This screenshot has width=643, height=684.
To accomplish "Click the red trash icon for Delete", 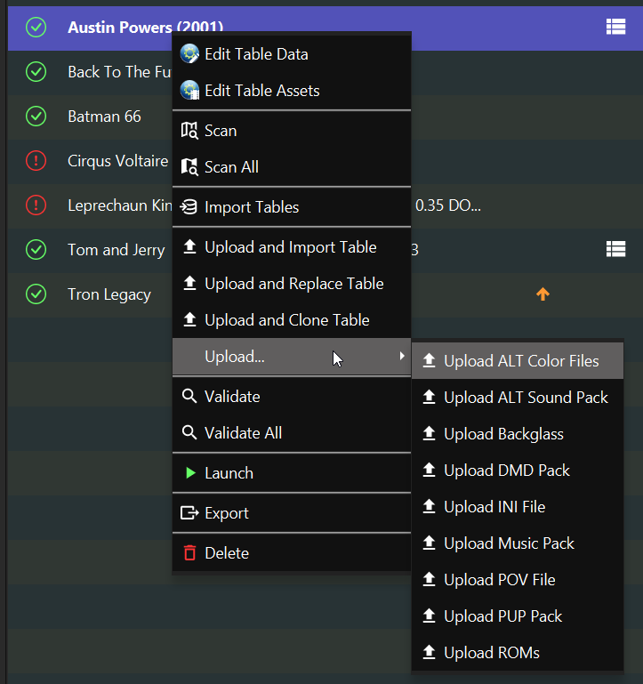I will [189, 552].
